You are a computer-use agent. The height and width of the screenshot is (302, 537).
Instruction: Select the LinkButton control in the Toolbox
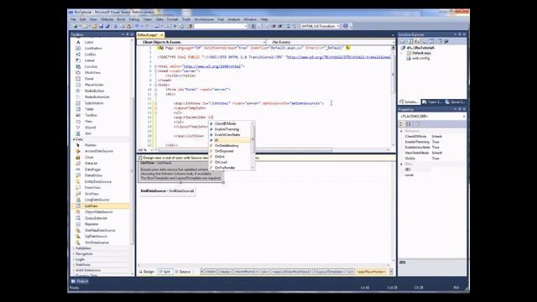[x=93, y=49]
